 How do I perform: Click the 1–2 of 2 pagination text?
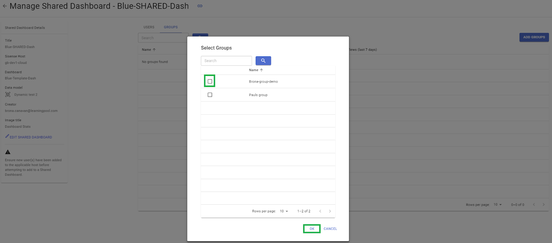[304, 211]
